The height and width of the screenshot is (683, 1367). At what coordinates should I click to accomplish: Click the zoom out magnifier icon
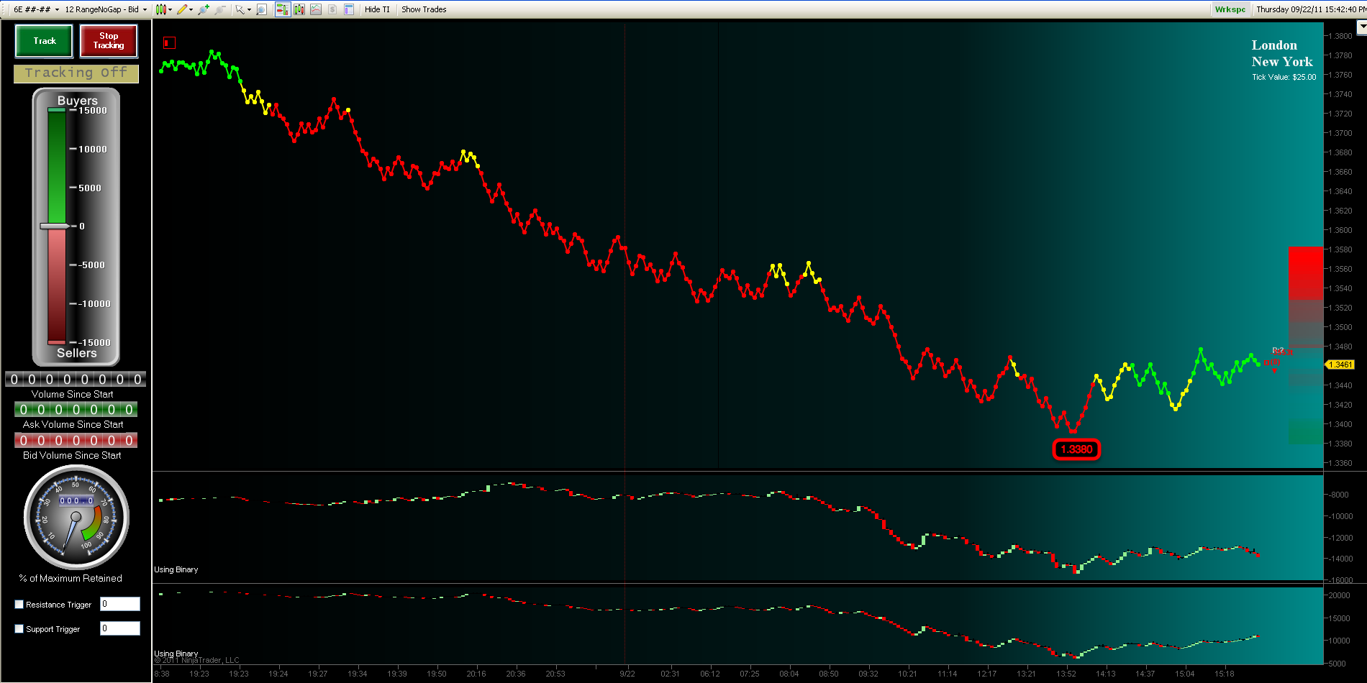pyautogui.click(x=220, y=9)
